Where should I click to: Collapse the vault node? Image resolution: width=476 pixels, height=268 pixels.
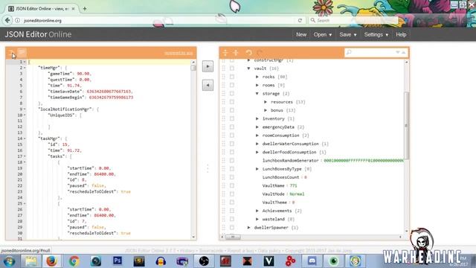tap(248, 68)
